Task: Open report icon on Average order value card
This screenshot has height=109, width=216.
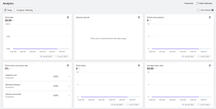Action: 210,66
